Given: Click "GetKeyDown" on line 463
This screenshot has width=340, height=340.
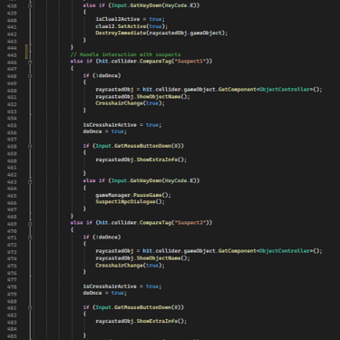Looking at the screenshot, I should click(146, 180).
